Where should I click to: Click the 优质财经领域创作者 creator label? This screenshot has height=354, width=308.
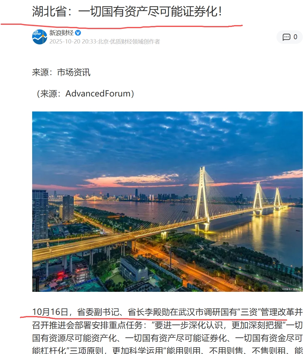coord(135,42)
